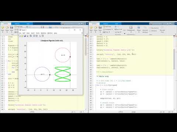Open Property Inspector icon in Figure 1 toolbar
Image resolution: width=177 pixels, height=132 pixels.
pos(42,36)
